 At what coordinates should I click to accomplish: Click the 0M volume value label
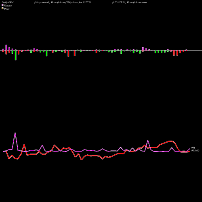pos(193,148)
